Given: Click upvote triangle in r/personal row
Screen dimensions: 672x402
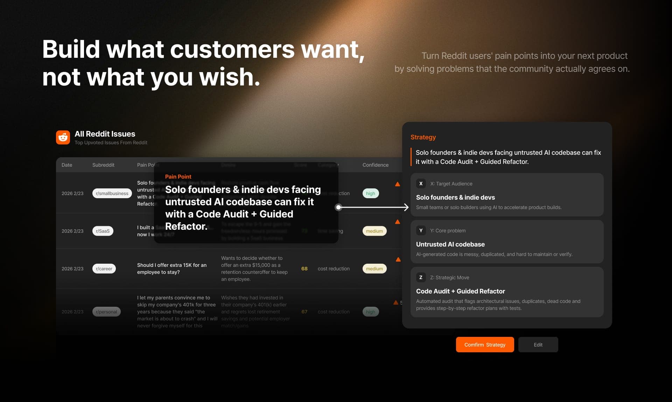Looking at the screenshot, I should tap(395, 303).
